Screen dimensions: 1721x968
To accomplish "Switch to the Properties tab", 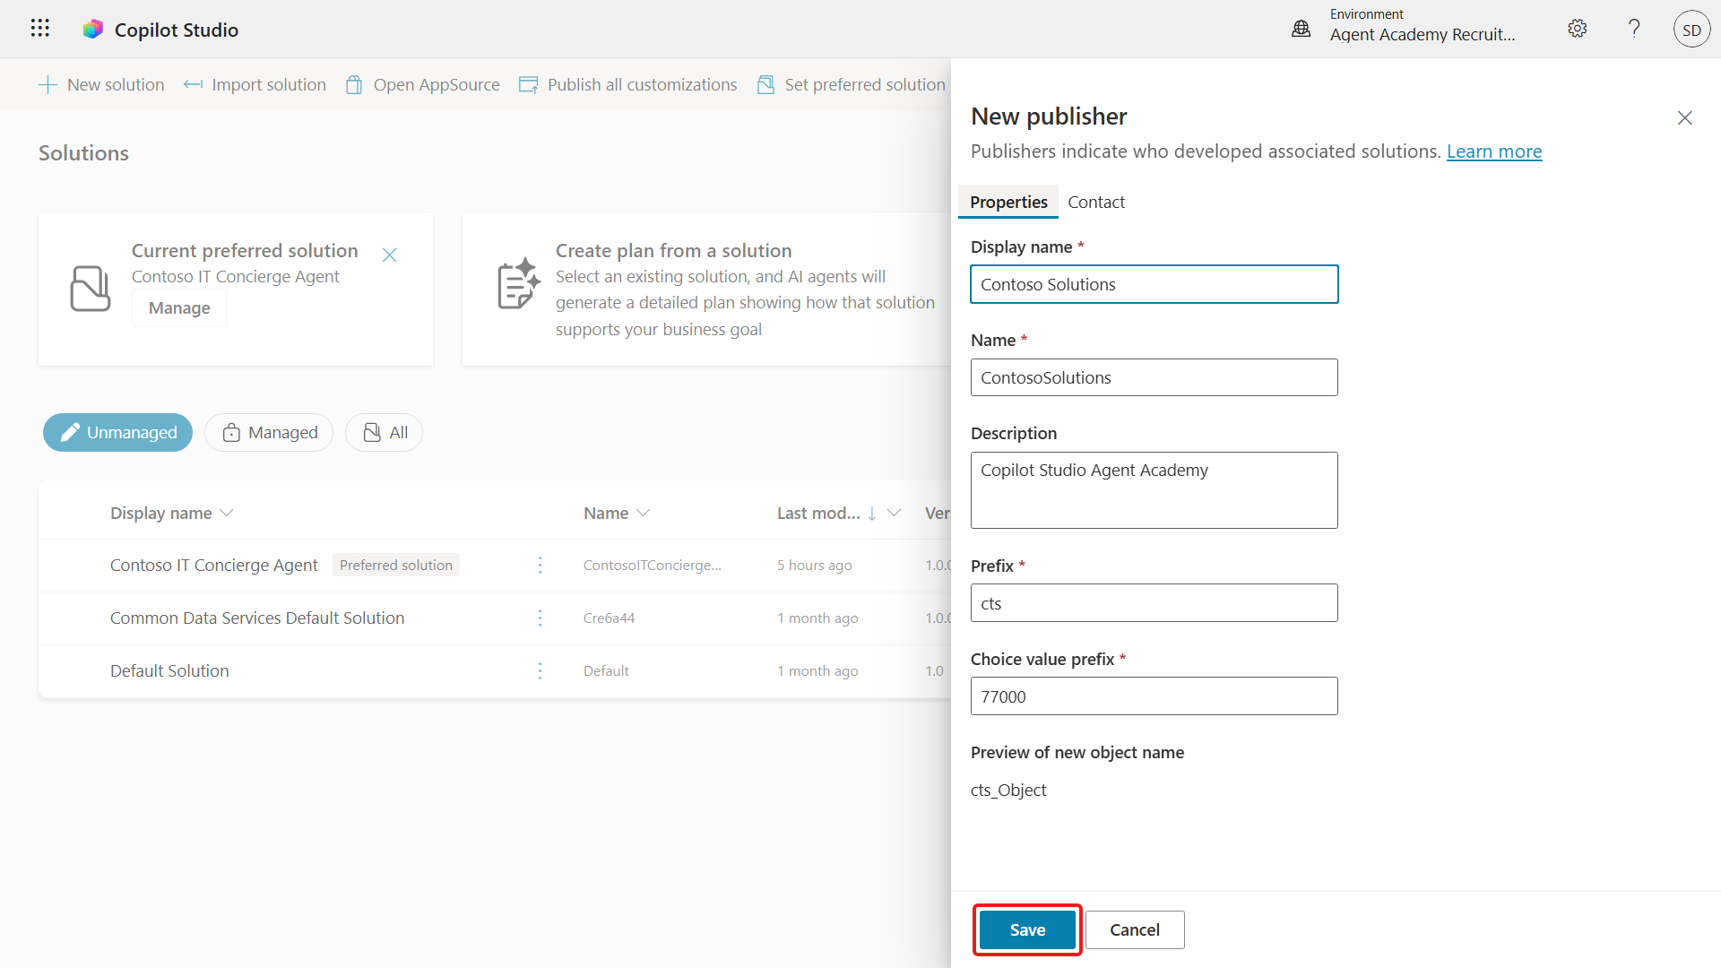I will [1008, 202].
